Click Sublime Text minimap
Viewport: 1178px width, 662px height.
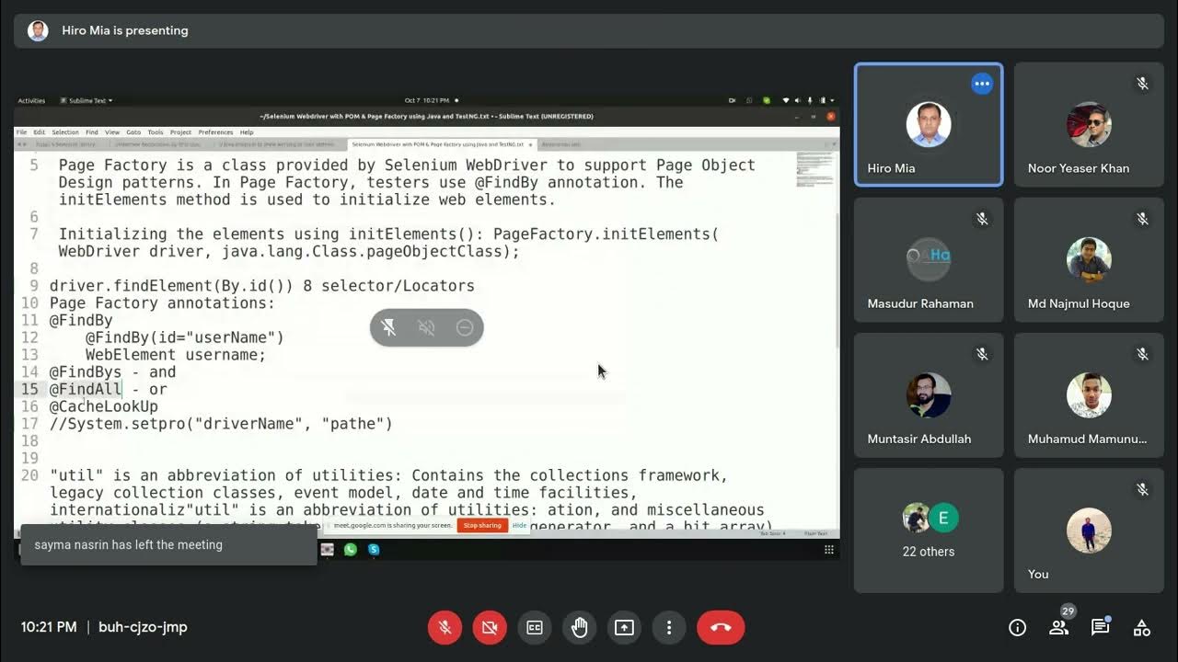pyautogui.click(x=814, y=169)
